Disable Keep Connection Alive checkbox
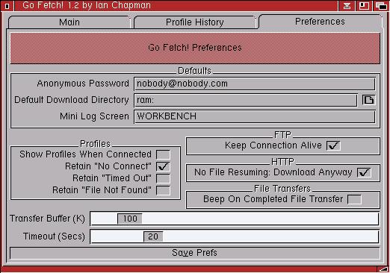Screen dimensions: 390x273 [x=333, y=145]
